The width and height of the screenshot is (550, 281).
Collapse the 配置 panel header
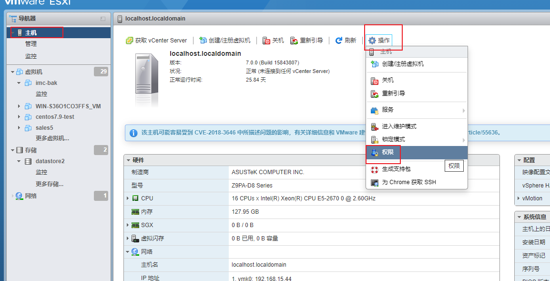pos(519,160)
